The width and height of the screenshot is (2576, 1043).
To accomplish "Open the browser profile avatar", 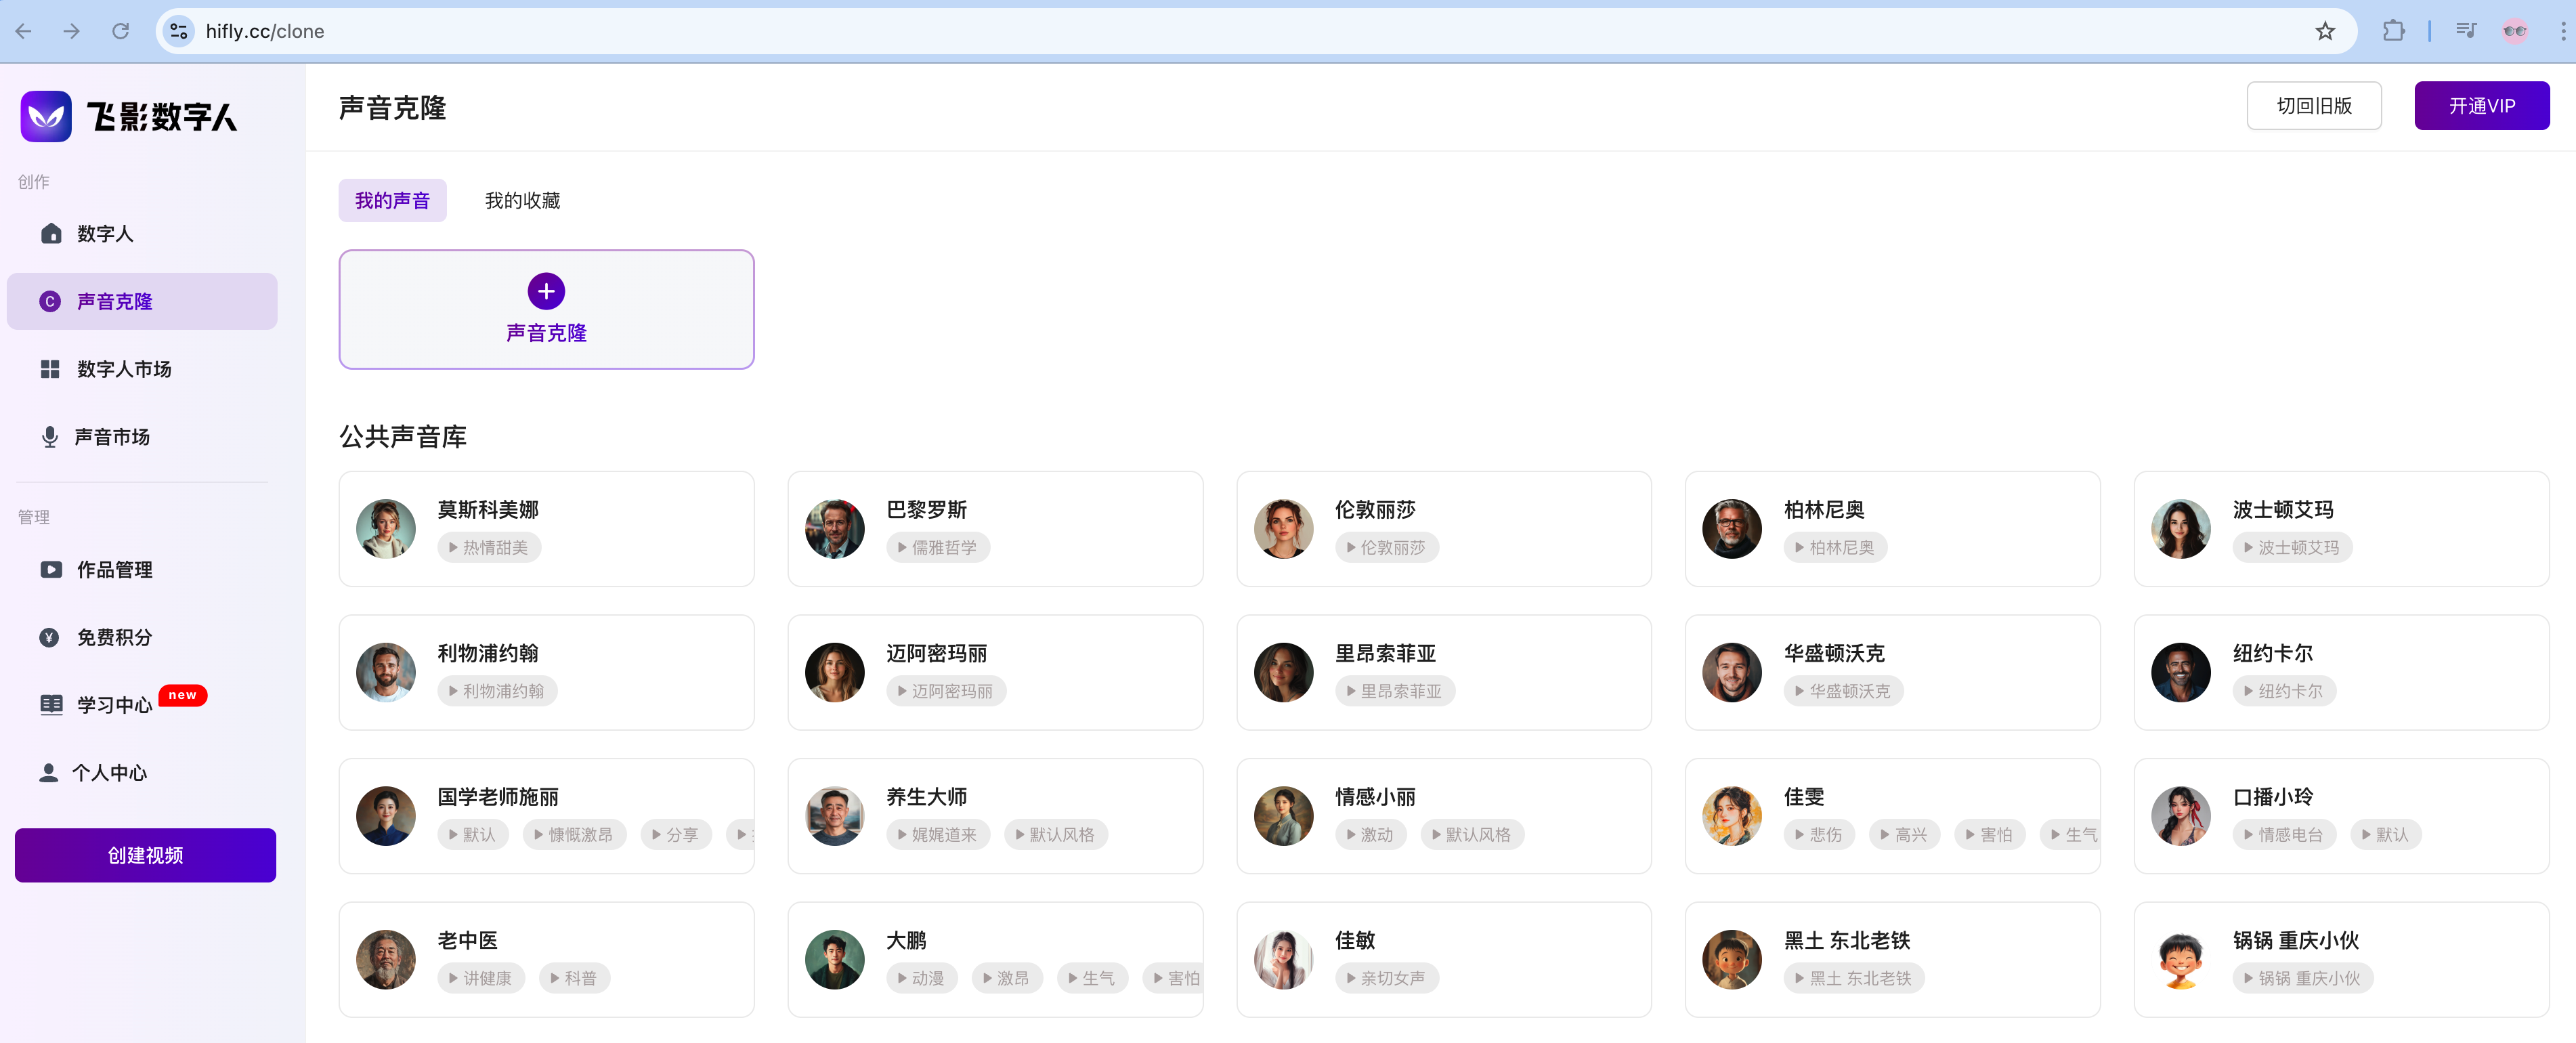I will [x=2514, y=31].
